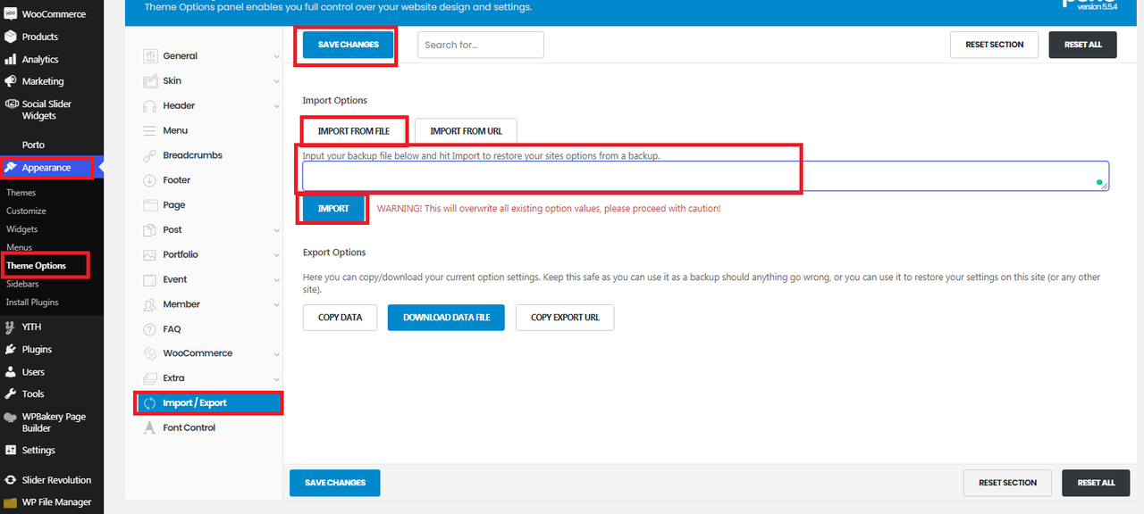Expand the General section chevron

tap(276, 56)
